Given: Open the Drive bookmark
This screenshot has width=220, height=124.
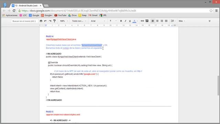Looking at the screenshot, I should [73, 15].
